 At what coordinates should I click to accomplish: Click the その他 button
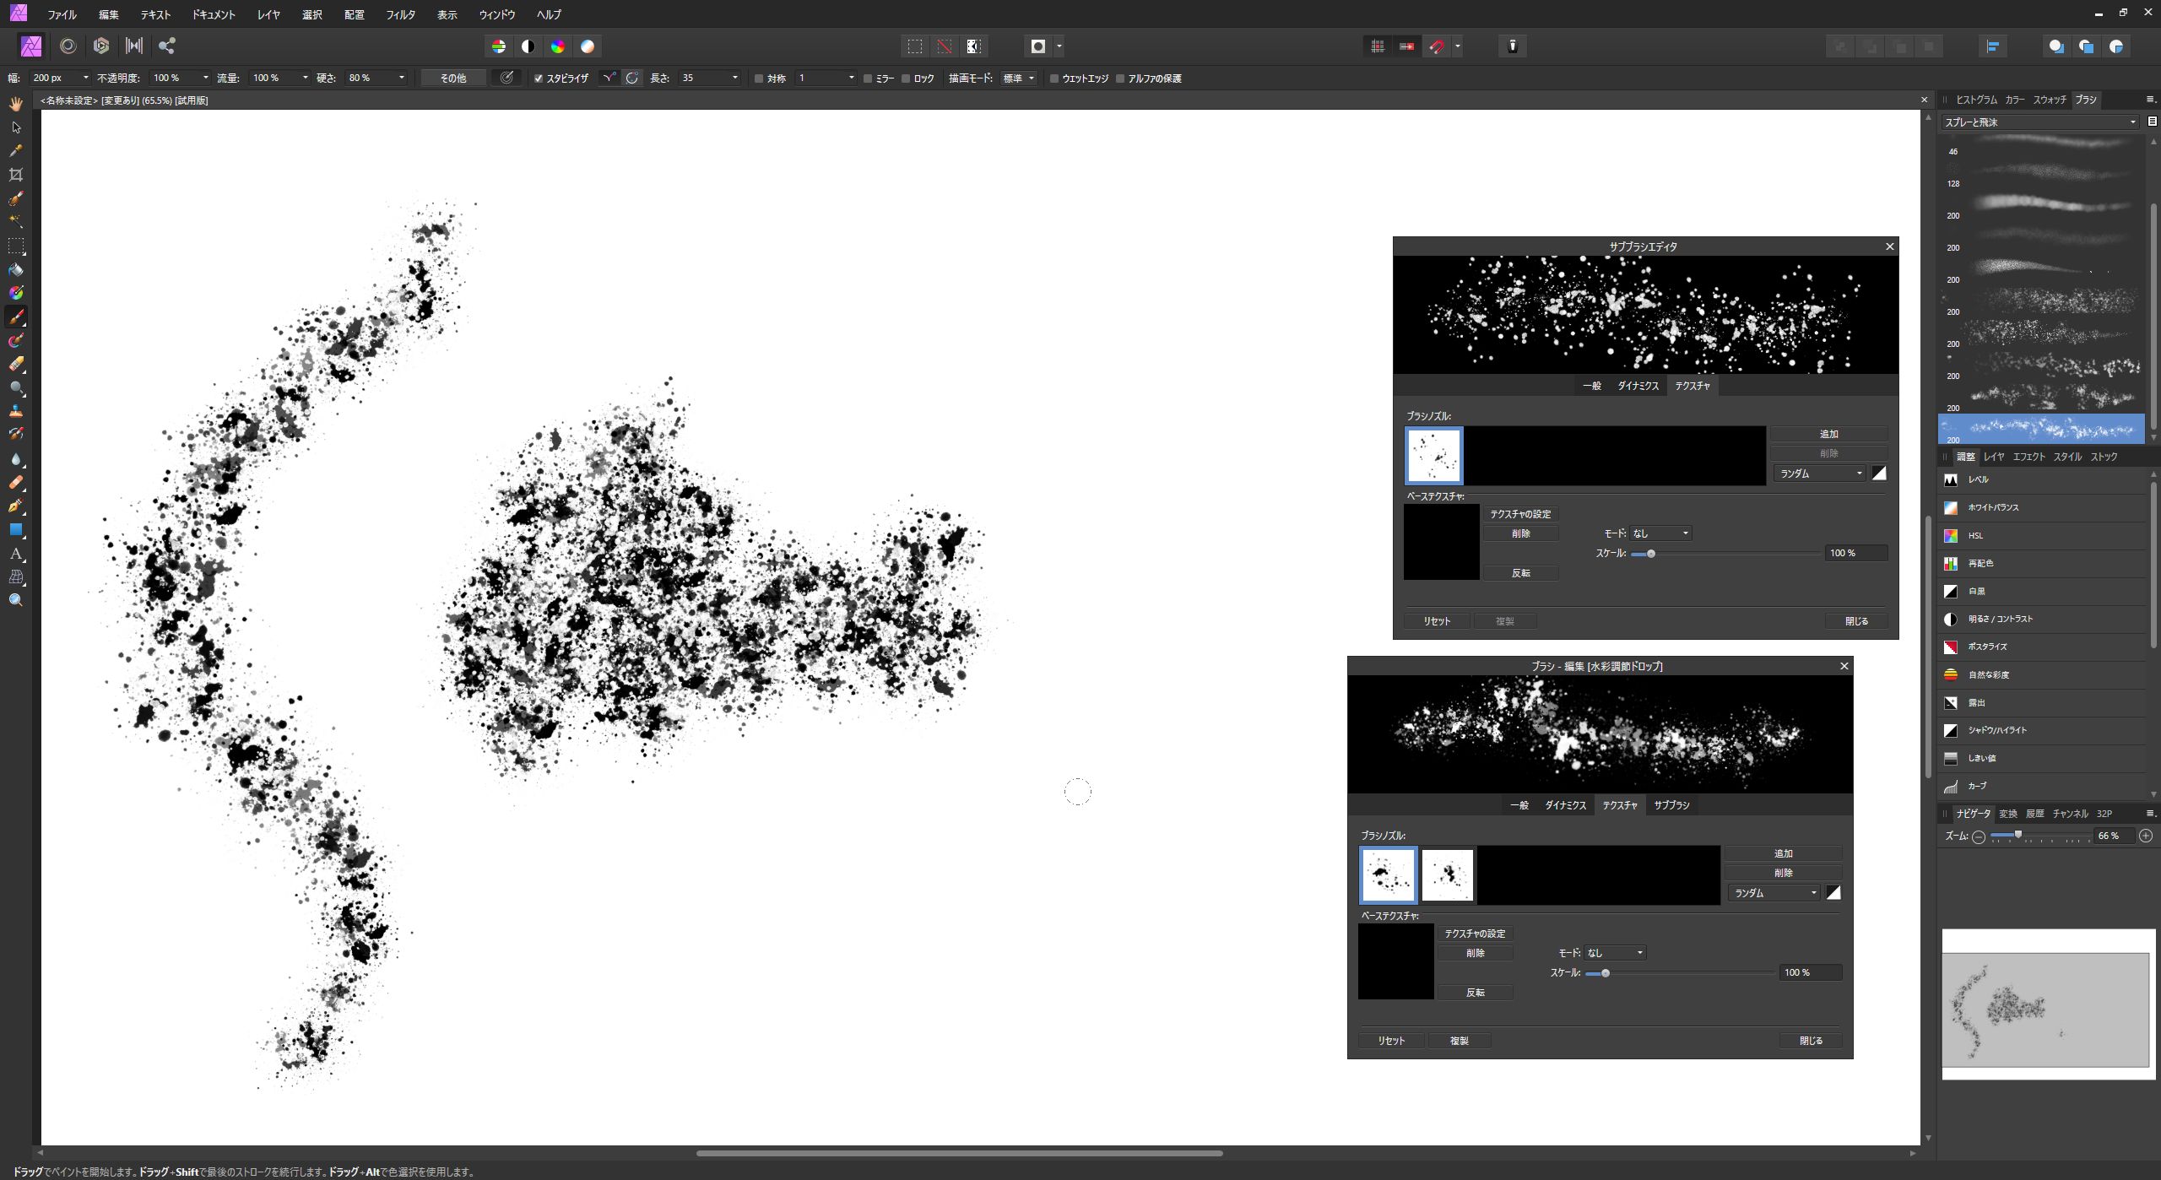click(x=453, y=78)
